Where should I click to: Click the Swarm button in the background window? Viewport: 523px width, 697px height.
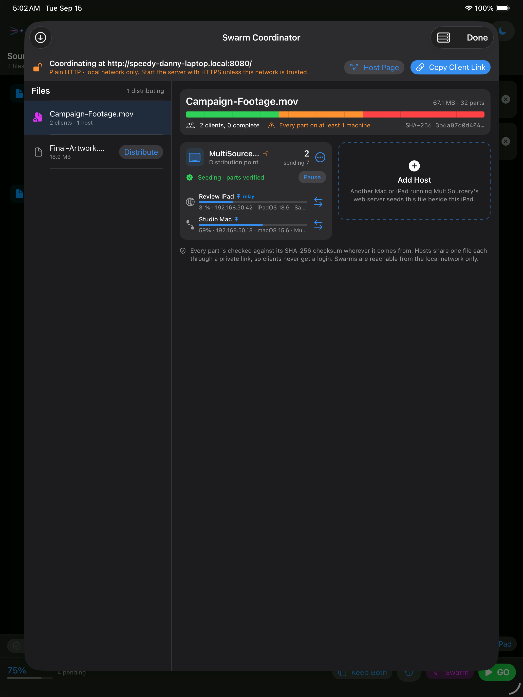[450, 673]
